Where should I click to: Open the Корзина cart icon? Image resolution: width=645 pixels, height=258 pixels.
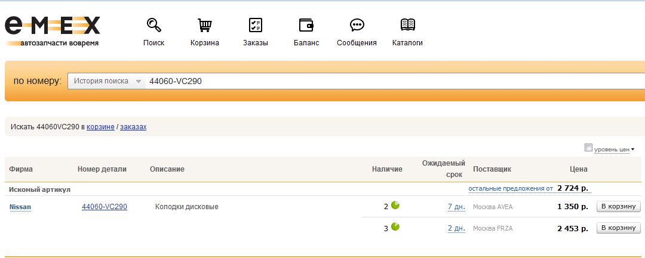pyautogui.click(x=205, y=25)
